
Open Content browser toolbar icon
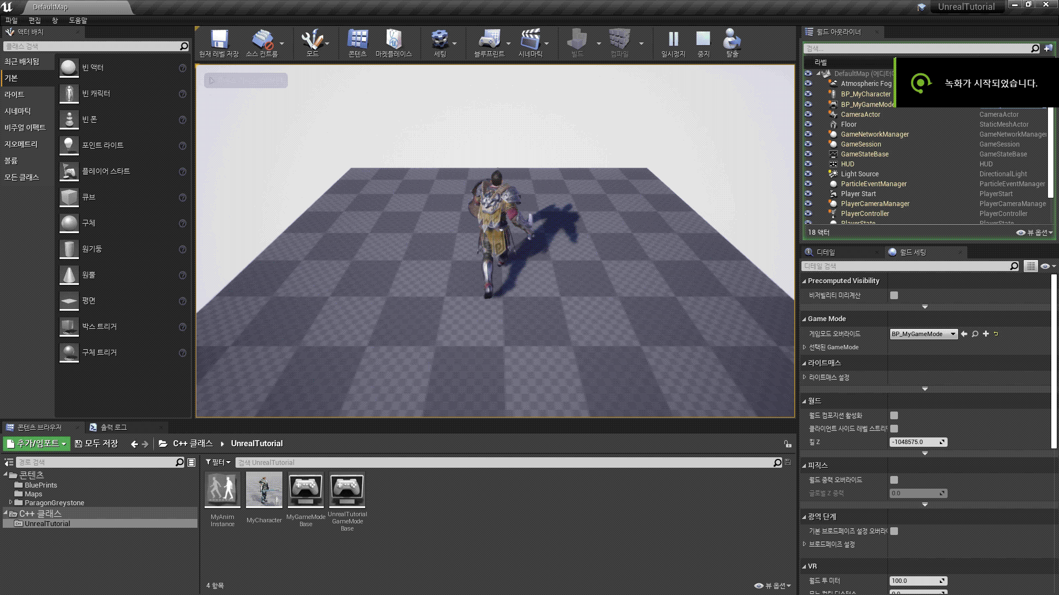(357, 44)
